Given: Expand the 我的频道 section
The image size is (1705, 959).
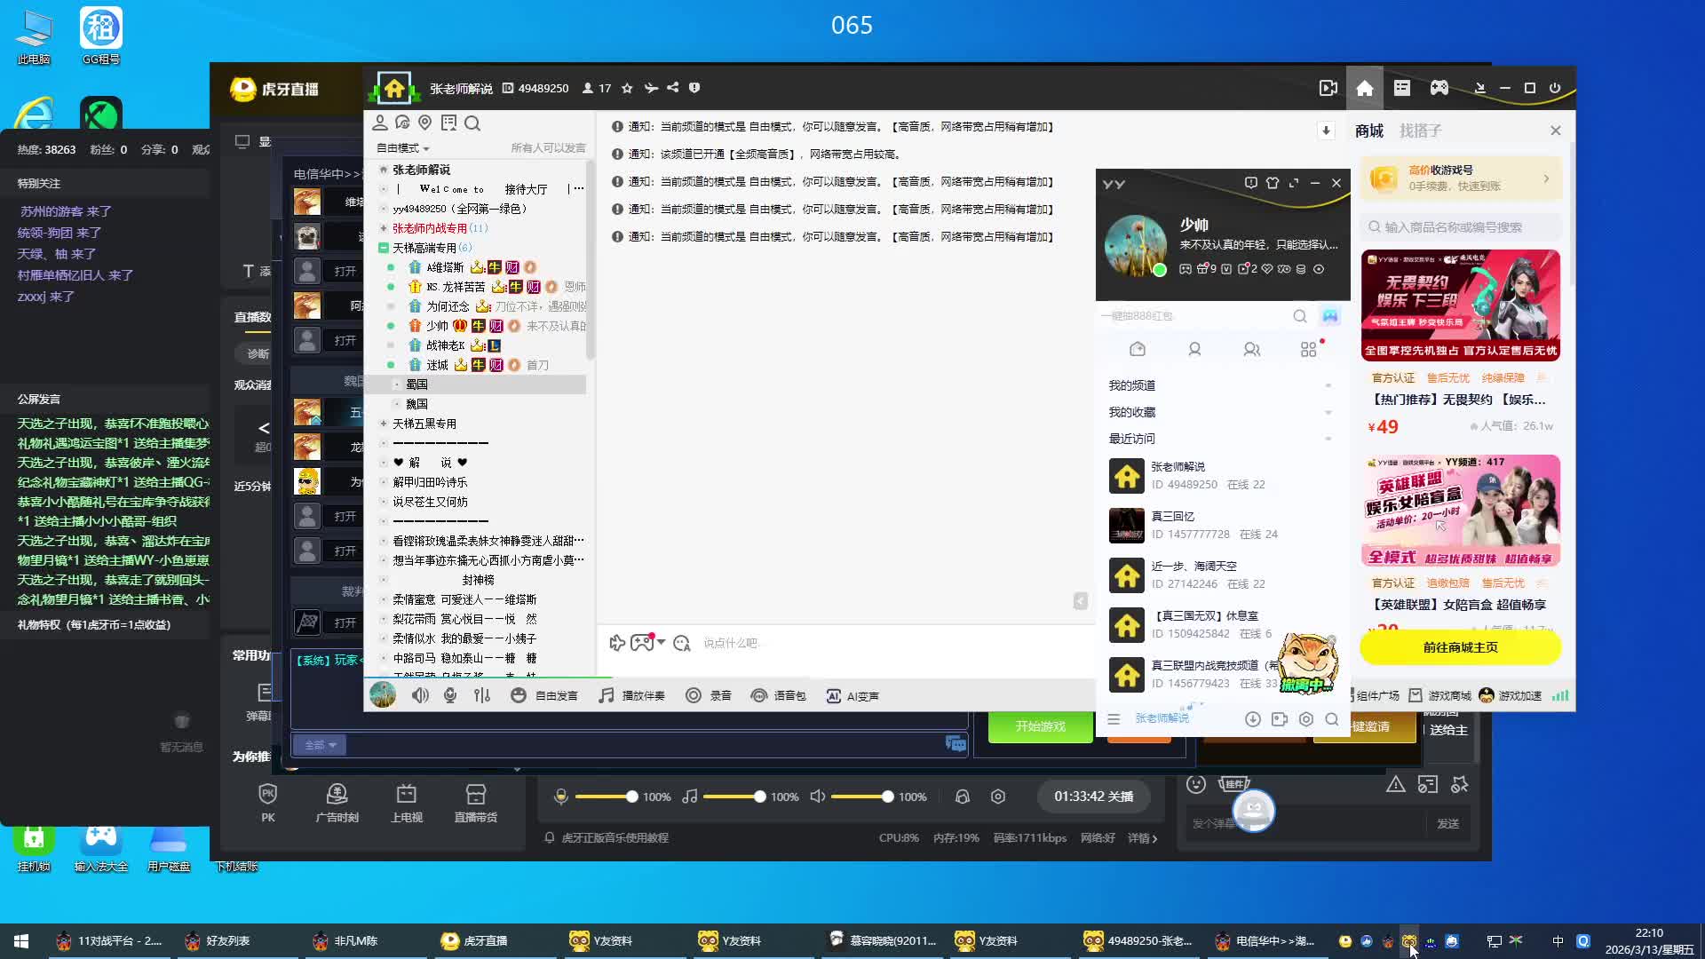Looking at the screenshot, I should coord(1132,385).
